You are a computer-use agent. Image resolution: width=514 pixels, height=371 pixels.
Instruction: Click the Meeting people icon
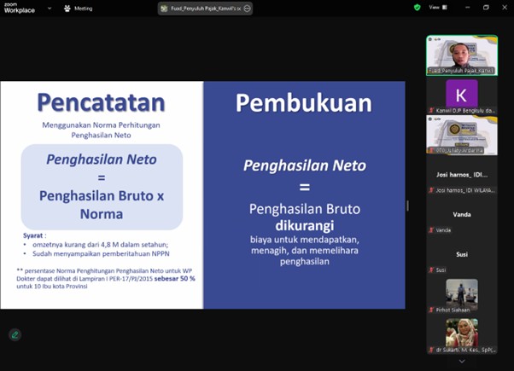coord(67,9)
